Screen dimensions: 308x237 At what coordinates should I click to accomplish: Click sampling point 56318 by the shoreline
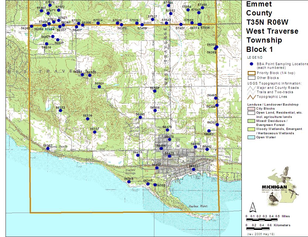[x=129, y=182]
